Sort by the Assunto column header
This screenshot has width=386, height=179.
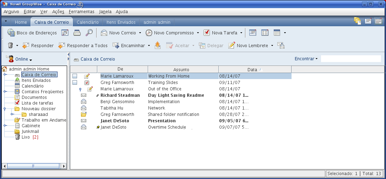[x=183, y=69]
